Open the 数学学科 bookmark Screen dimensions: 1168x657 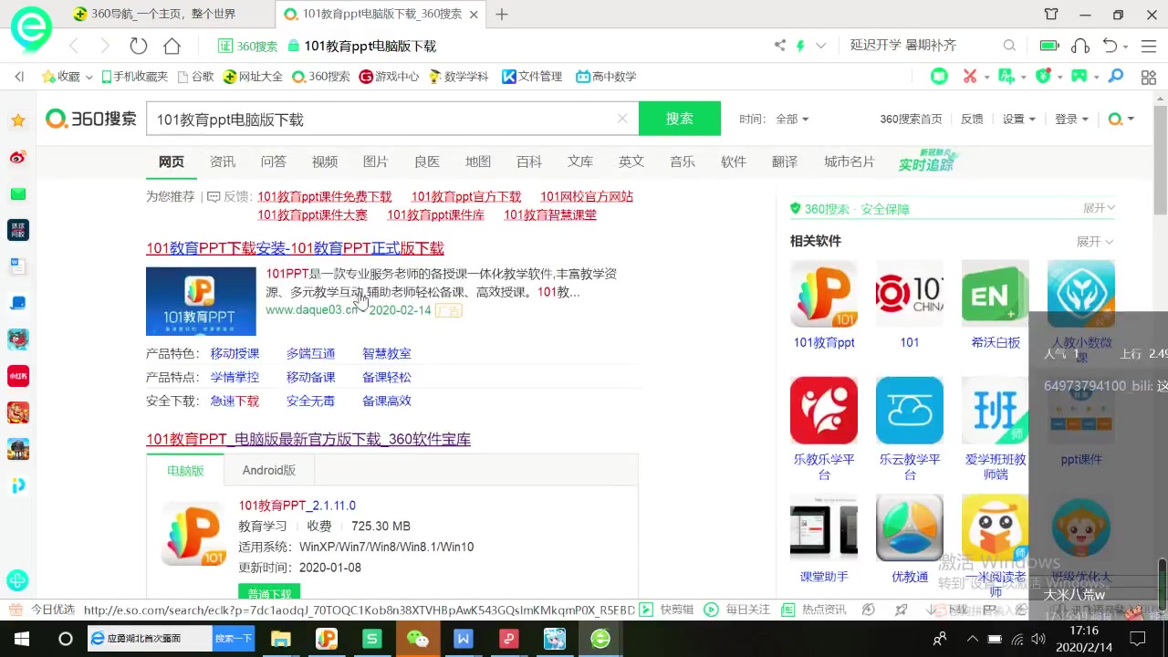click(x=458, y=77)
